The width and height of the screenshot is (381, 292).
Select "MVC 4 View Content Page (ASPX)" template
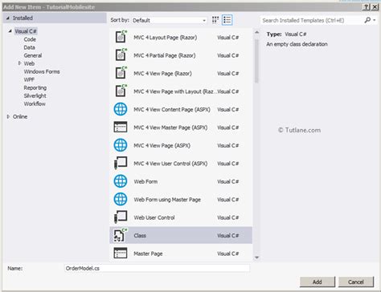click(172, 109)
